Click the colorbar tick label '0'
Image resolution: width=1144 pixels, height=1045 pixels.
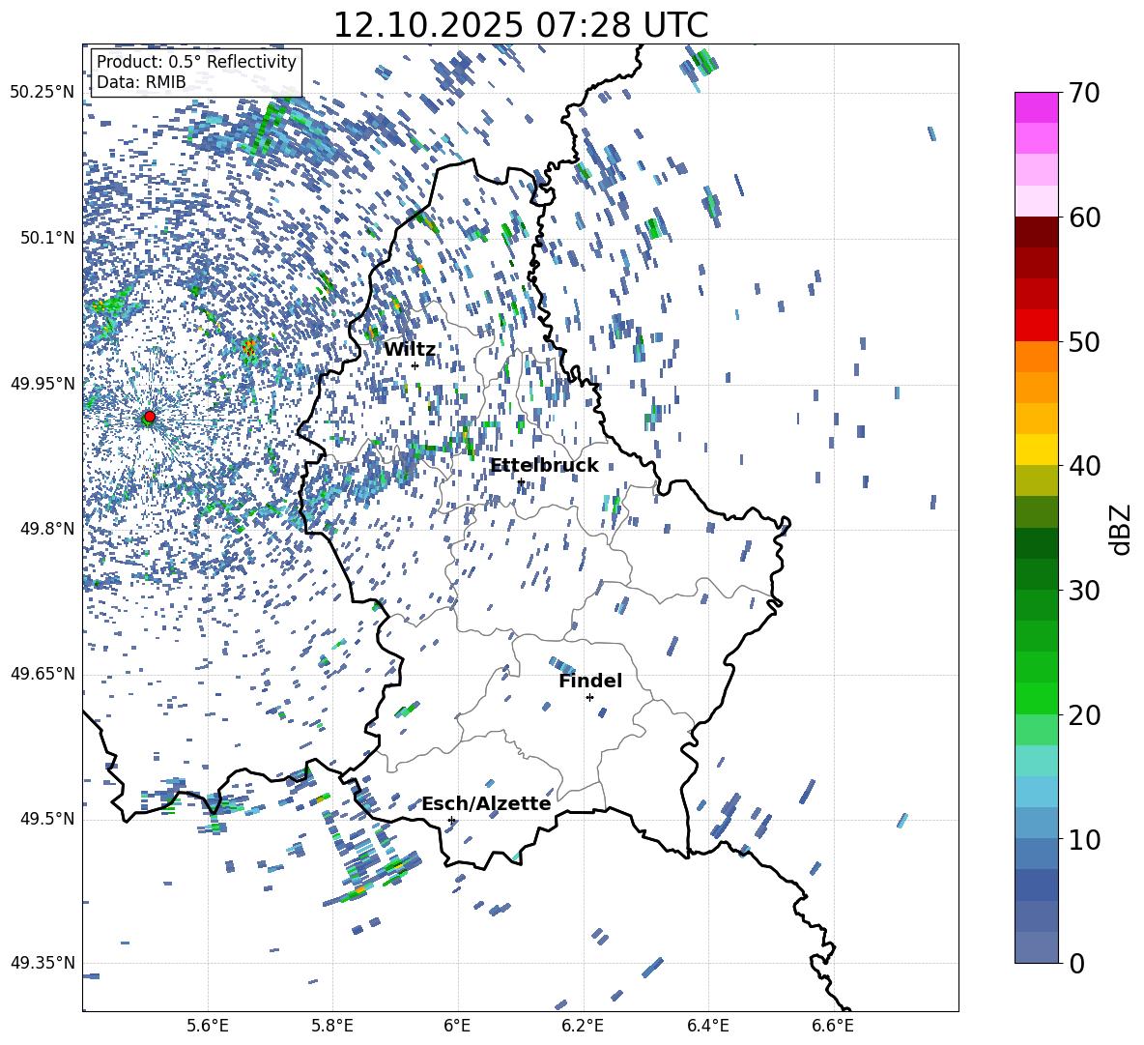pyautogui.click(x=1076, y=963)
